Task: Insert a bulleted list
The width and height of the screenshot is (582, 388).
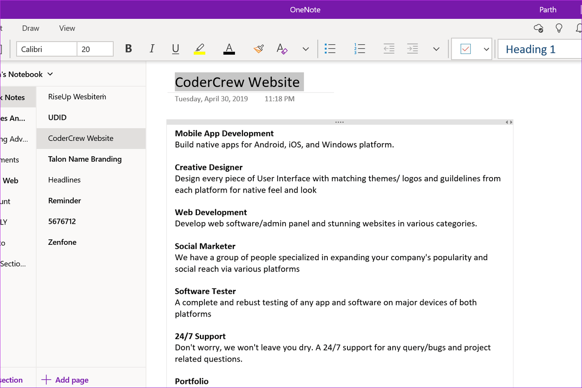Action: point(330,49)
